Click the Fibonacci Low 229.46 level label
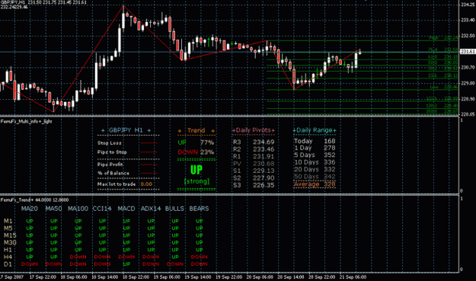Viewport: 476px width, 281px height. coord(444,88)
